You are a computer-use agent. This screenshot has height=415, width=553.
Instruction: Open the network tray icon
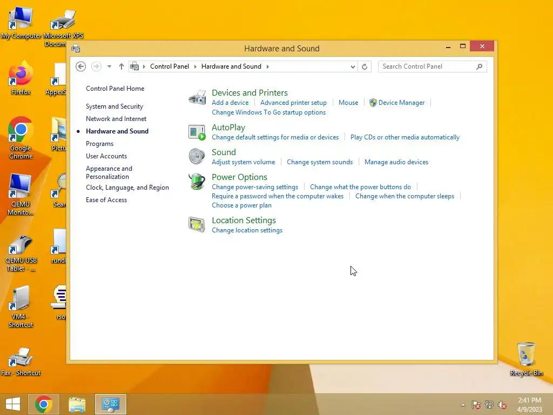point(489,405)
